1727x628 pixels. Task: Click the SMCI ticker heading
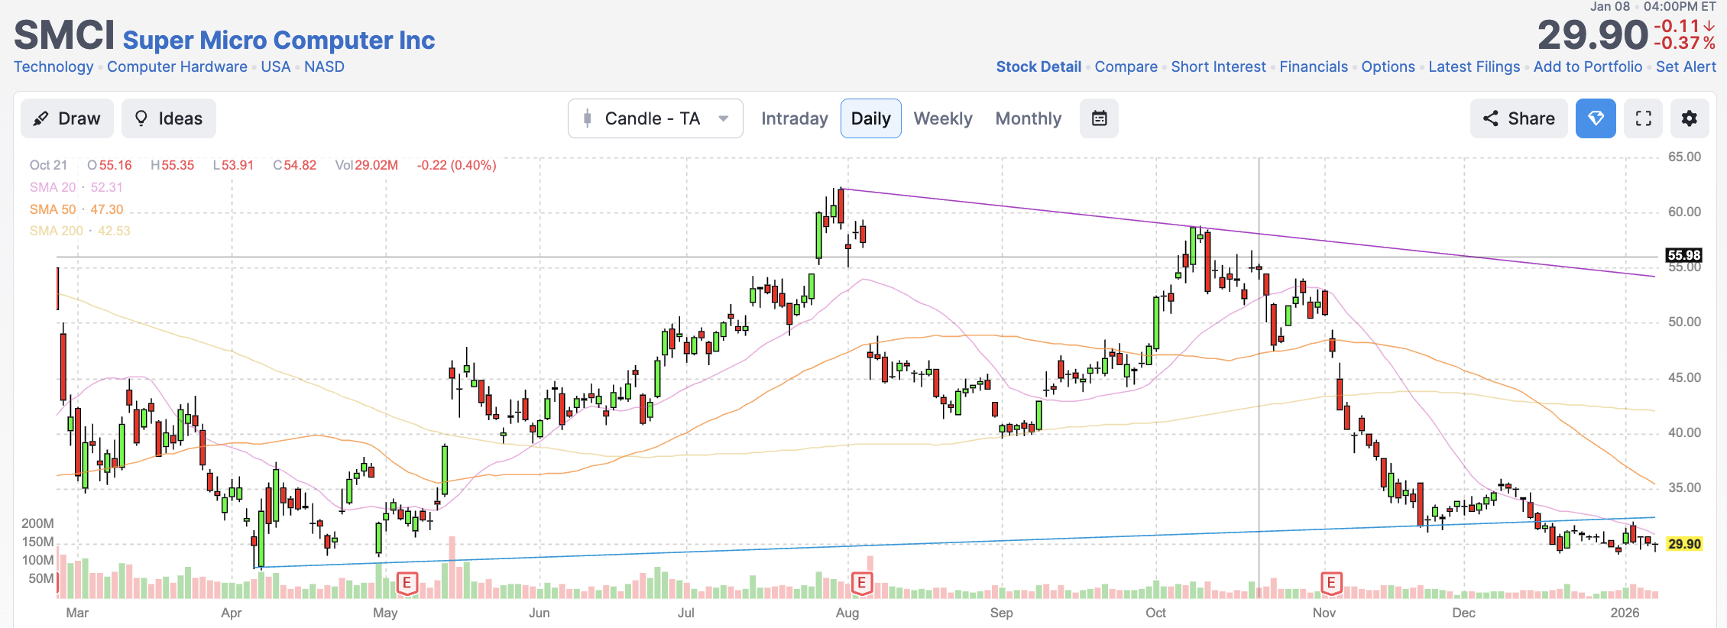coord(64,35)
